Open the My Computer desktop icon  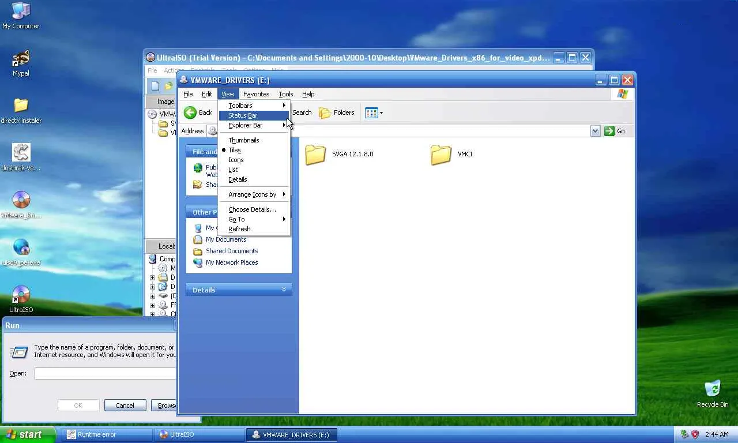click(x=21, y=16)
